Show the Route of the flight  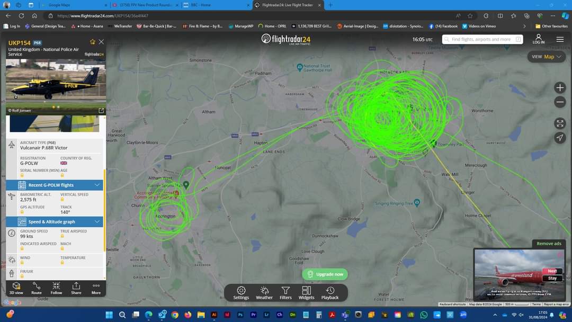point(37,288)
